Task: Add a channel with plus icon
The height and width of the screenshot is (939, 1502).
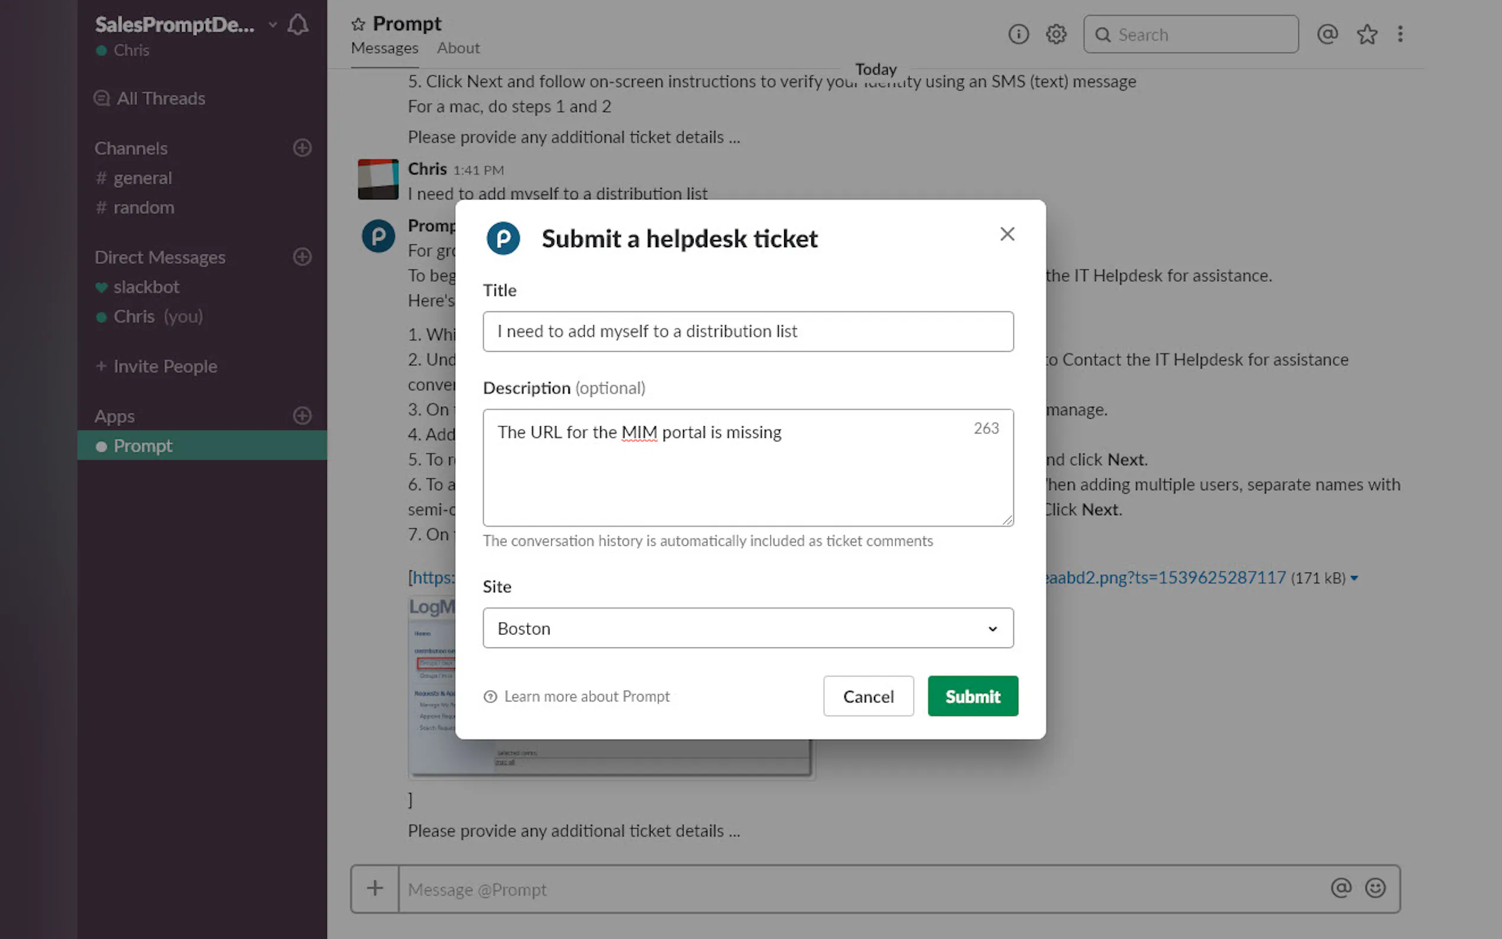Action: tap(302, 148)
